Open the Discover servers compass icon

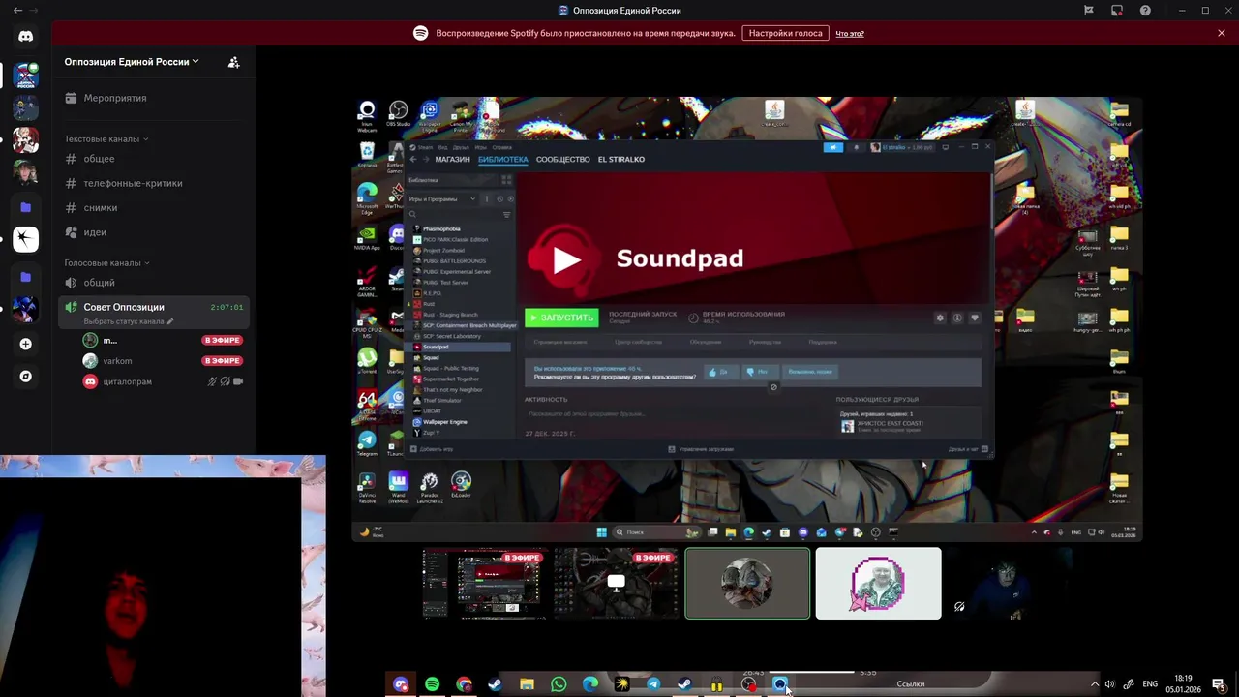coord(25,377)
